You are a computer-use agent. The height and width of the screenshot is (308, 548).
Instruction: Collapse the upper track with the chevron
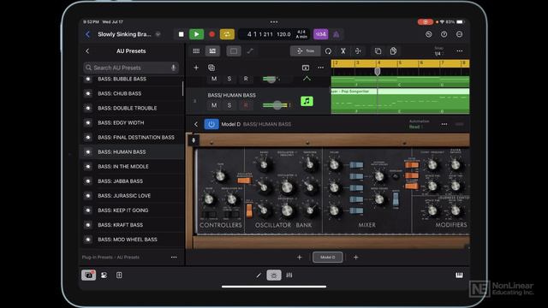tap(307, 79)
